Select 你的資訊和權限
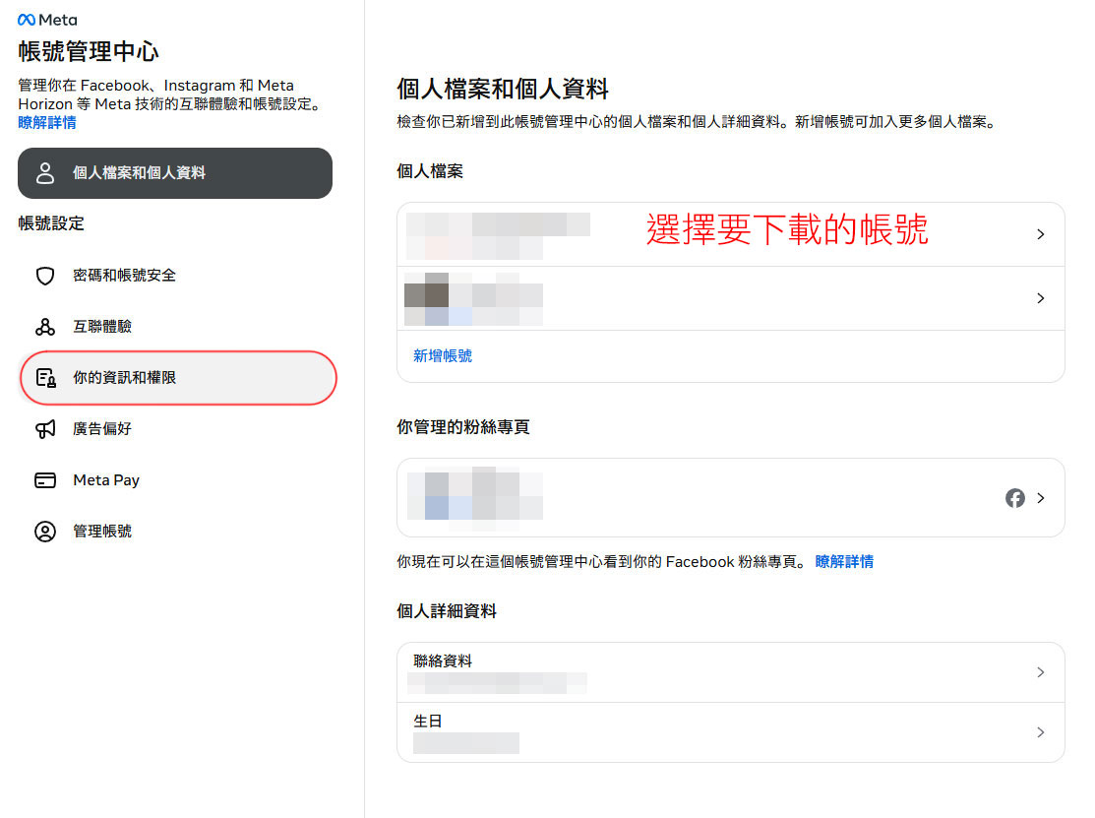The width and height of the screenshot is (1095, 818). [x=178, y=377]
